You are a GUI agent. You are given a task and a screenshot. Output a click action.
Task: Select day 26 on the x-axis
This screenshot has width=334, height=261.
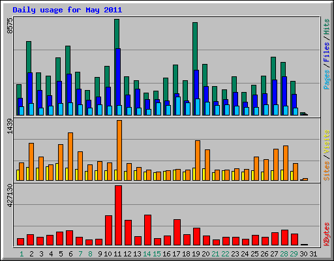(x=264, y=254)
